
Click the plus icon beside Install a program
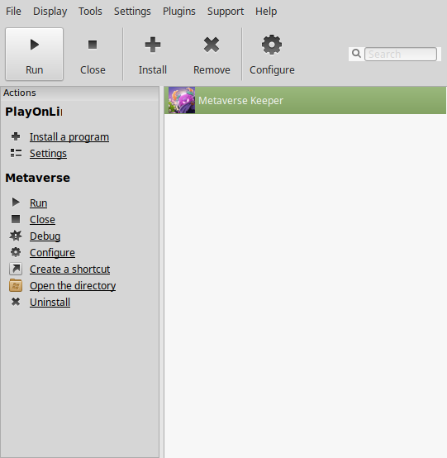pyautogui.click(x=16, y=136)
